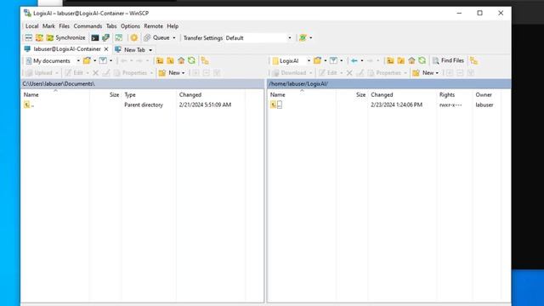Go to root directory icon in remote panel

pos(401,60)
